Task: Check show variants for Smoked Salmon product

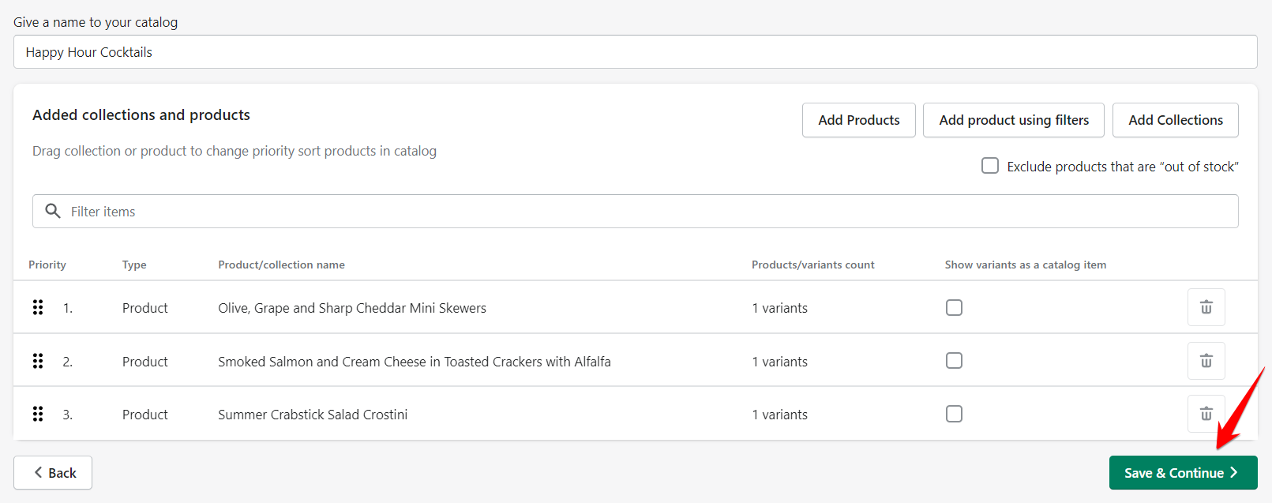Action: click(x=954, y=361)
